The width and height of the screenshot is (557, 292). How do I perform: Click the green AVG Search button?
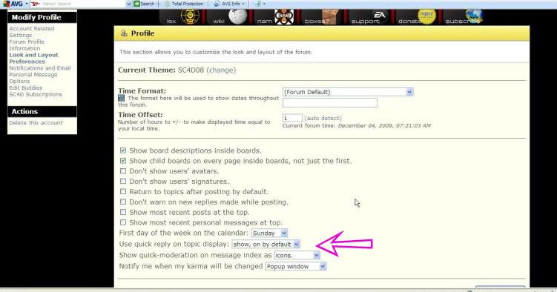coord(144,4)
